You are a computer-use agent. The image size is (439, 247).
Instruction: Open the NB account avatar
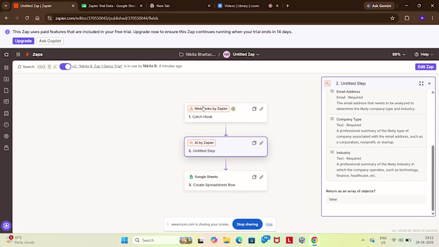tap(227, 54)
